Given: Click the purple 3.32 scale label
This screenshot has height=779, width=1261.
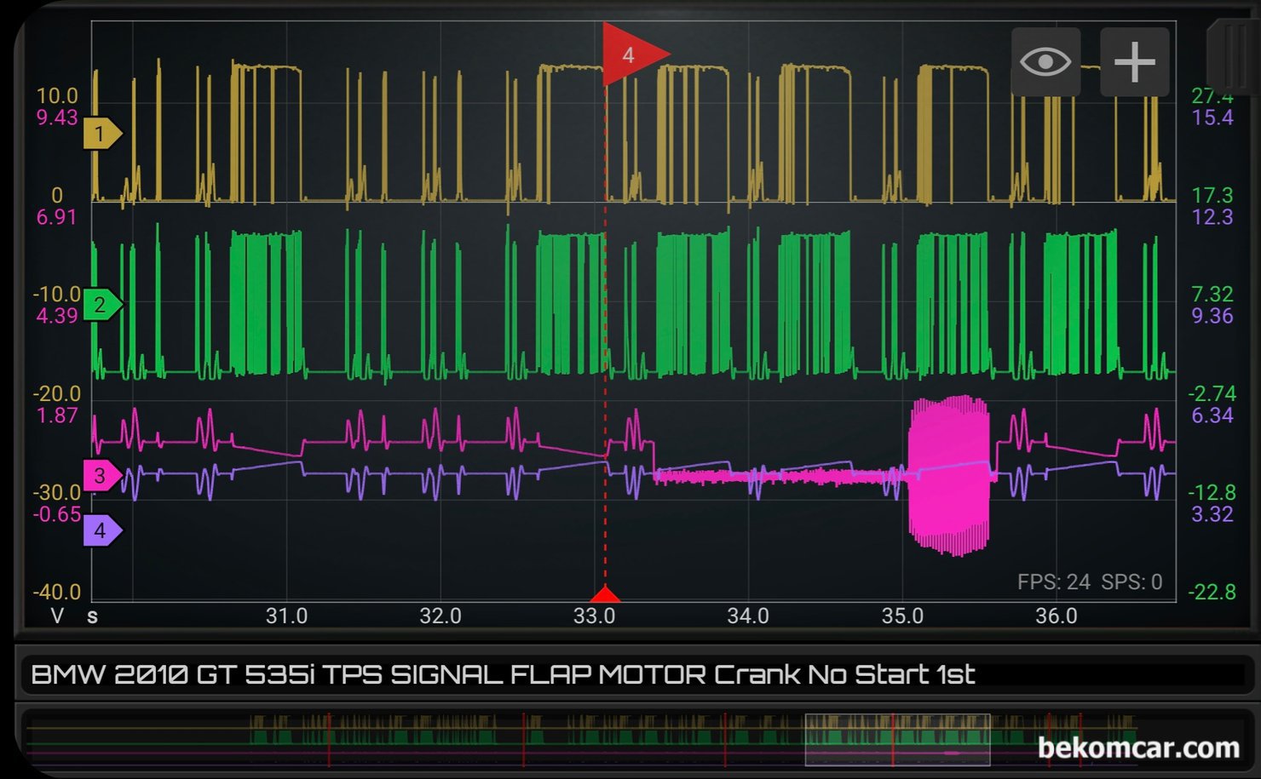Looking at the screenshot, I should tap(1212, 514).
